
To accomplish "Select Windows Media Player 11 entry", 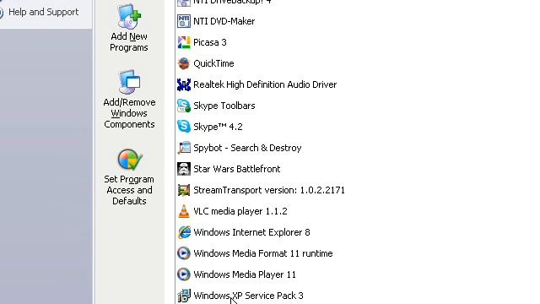I will pyautogui.click(x=245, y=274).
